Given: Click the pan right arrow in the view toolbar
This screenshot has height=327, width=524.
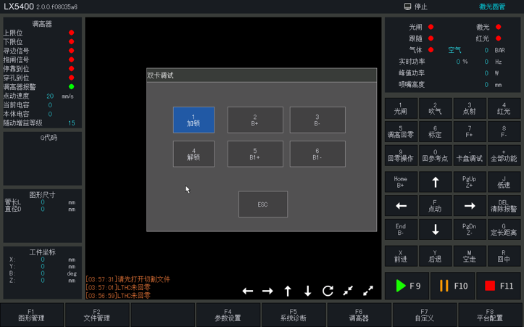Looking at the screenshot, I should [x=267, y=291].
